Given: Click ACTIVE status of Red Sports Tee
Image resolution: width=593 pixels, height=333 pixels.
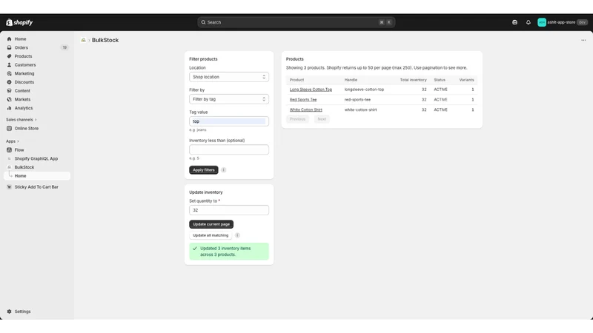Looking at the screenshot, I should [440, 100].
